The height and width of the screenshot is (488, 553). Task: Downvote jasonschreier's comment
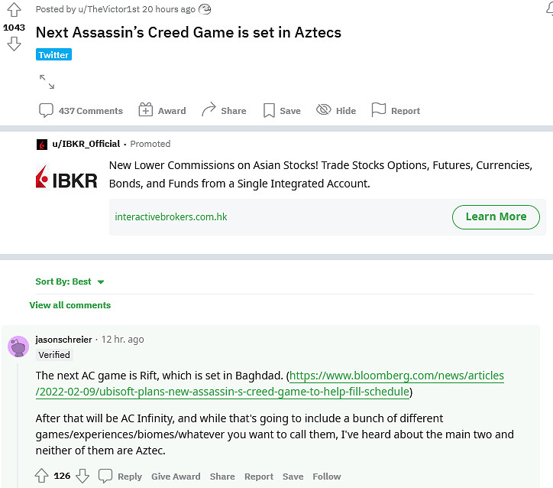click(x=82, y=476)
